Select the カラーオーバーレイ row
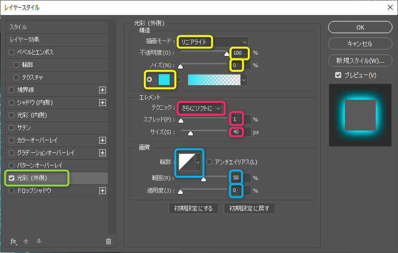 pos(57,140)
